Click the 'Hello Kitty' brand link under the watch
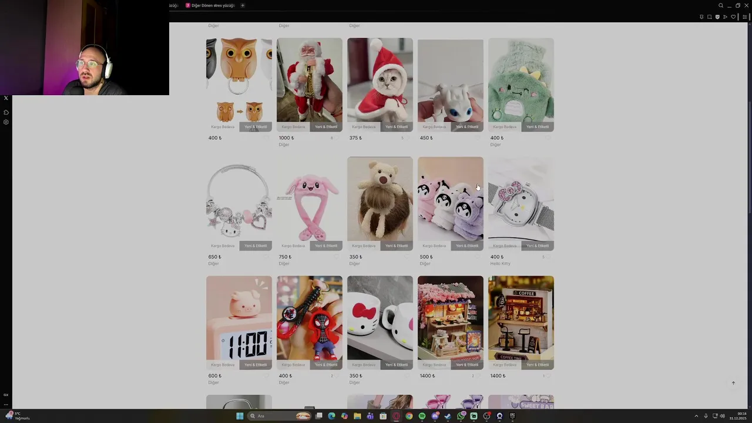The image size is (752, 423). [x=501, y=264]
